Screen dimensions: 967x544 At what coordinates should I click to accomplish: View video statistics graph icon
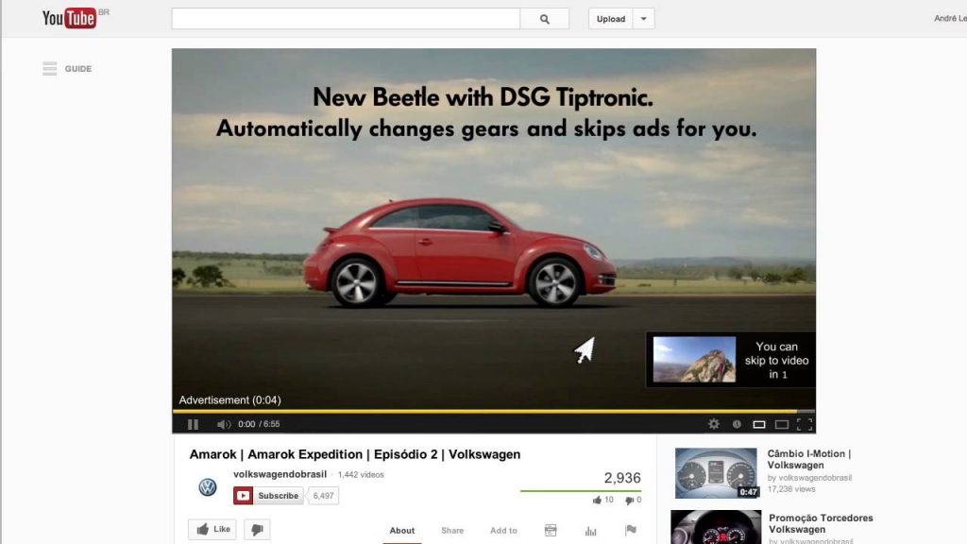(x=590, y=530)
